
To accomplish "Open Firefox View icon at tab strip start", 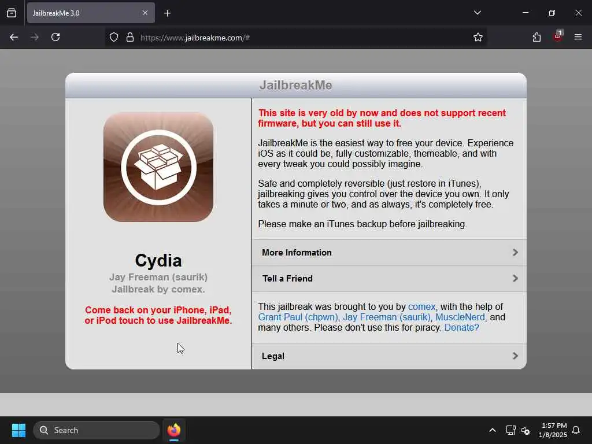I will [12, 13].
